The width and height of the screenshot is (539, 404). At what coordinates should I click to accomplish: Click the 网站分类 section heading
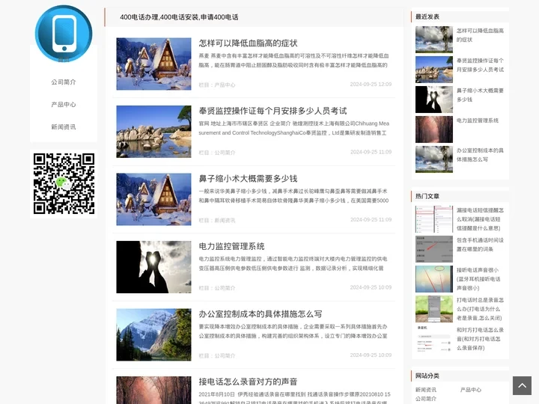(427, 376)
